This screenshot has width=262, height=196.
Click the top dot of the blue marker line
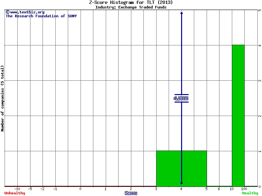pyautogui.click(x=182, y=13)
